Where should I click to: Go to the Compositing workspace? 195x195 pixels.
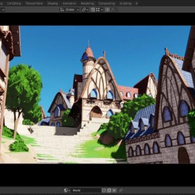click(107, 4)
